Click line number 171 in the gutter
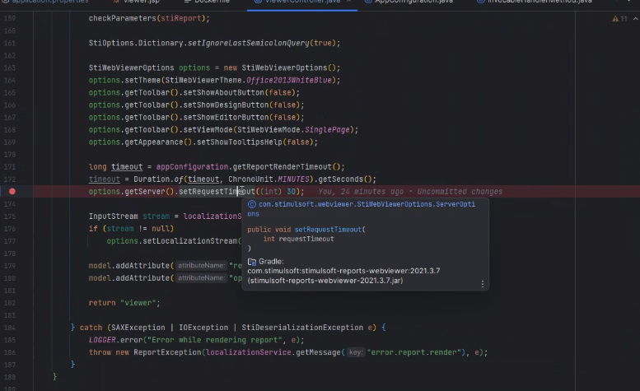 coord(9,167)
